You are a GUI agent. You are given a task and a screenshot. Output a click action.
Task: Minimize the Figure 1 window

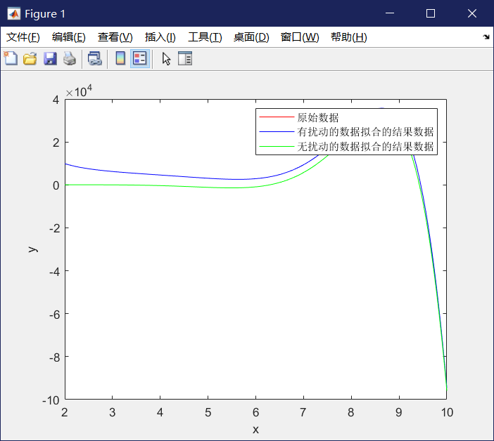pos(390,13)
